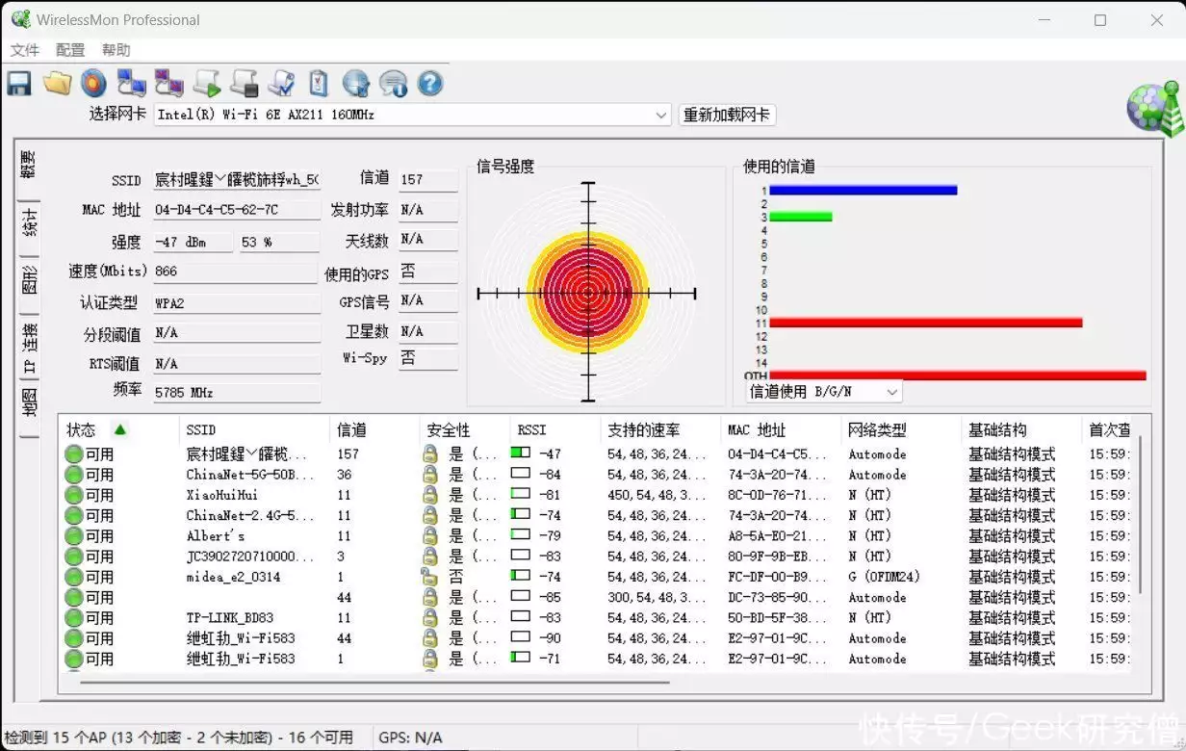Click the blue two-monitors connect icon
1186x751 pixels.
(131, 84)
